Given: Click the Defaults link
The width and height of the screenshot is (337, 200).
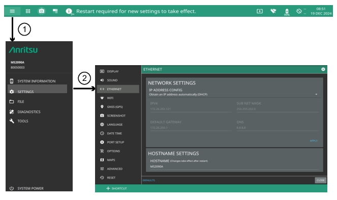Looking at the screenshot, I should click(149, 180).
